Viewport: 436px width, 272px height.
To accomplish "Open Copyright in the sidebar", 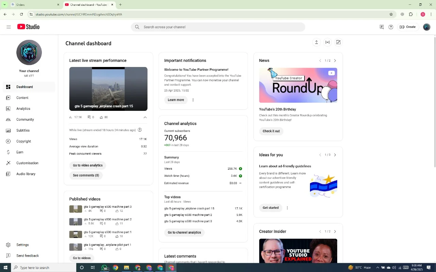I will tap(29, 141).
